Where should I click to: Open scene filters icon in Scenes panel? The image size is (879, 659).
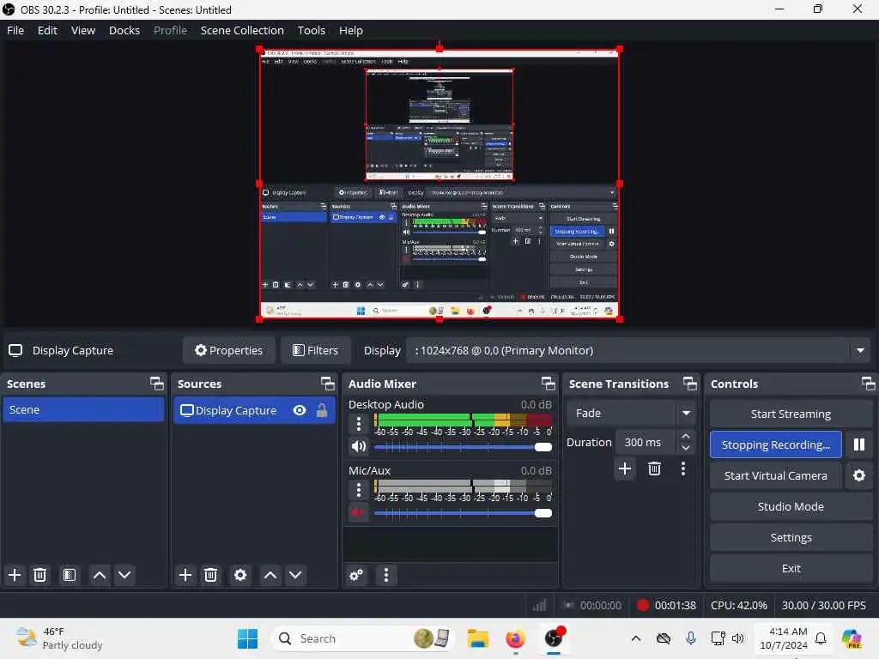(x=70, y=575)
